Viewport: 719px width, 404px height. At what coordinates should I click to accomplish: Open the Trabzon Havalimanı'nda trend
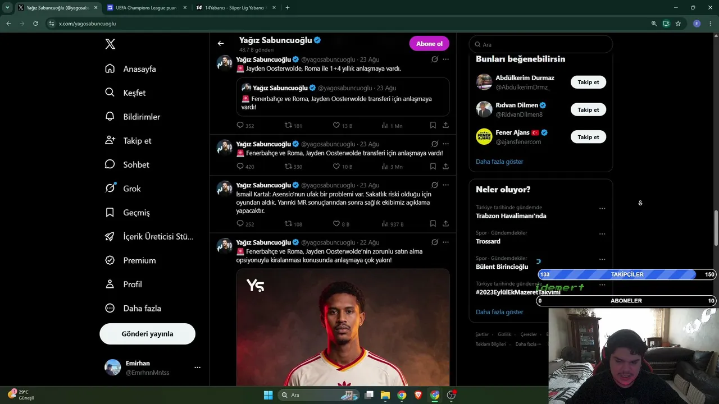pos(511,216)
